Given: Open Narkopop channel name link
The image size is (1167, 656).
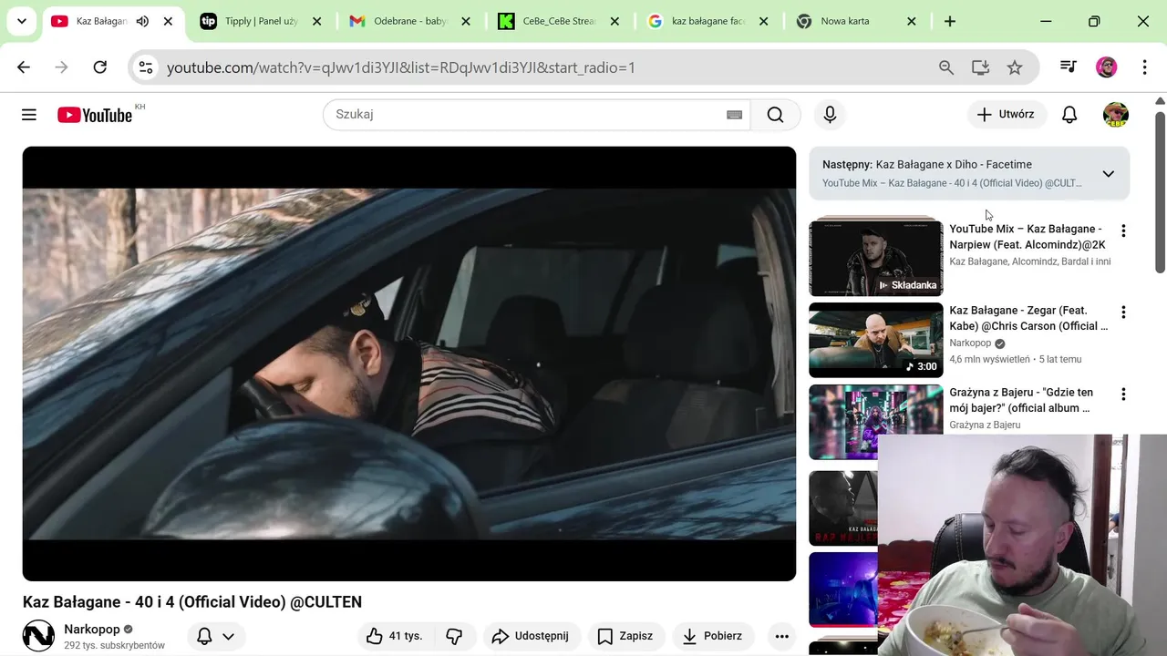Looking at the screenshot, I should coord(92,630).
